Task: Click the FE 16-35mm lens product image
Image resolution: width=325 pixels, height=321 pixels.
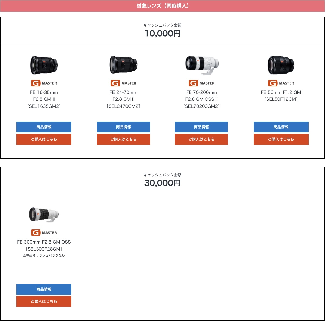Action: click(44, 65)
